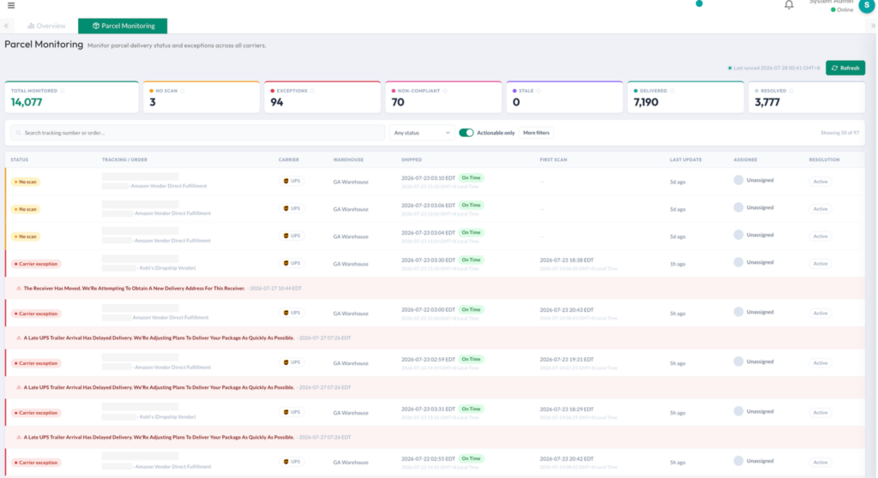This screenshot has width=878, height=478.
Task: Click UPS carrier icon in 03:06 row
Action: (x=286, y=208)
